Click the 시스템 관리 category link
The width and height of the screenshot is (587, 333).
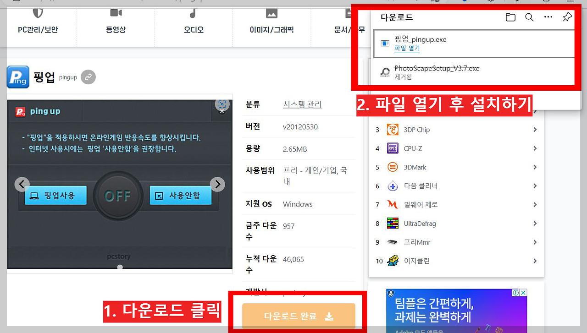(302, 104)
